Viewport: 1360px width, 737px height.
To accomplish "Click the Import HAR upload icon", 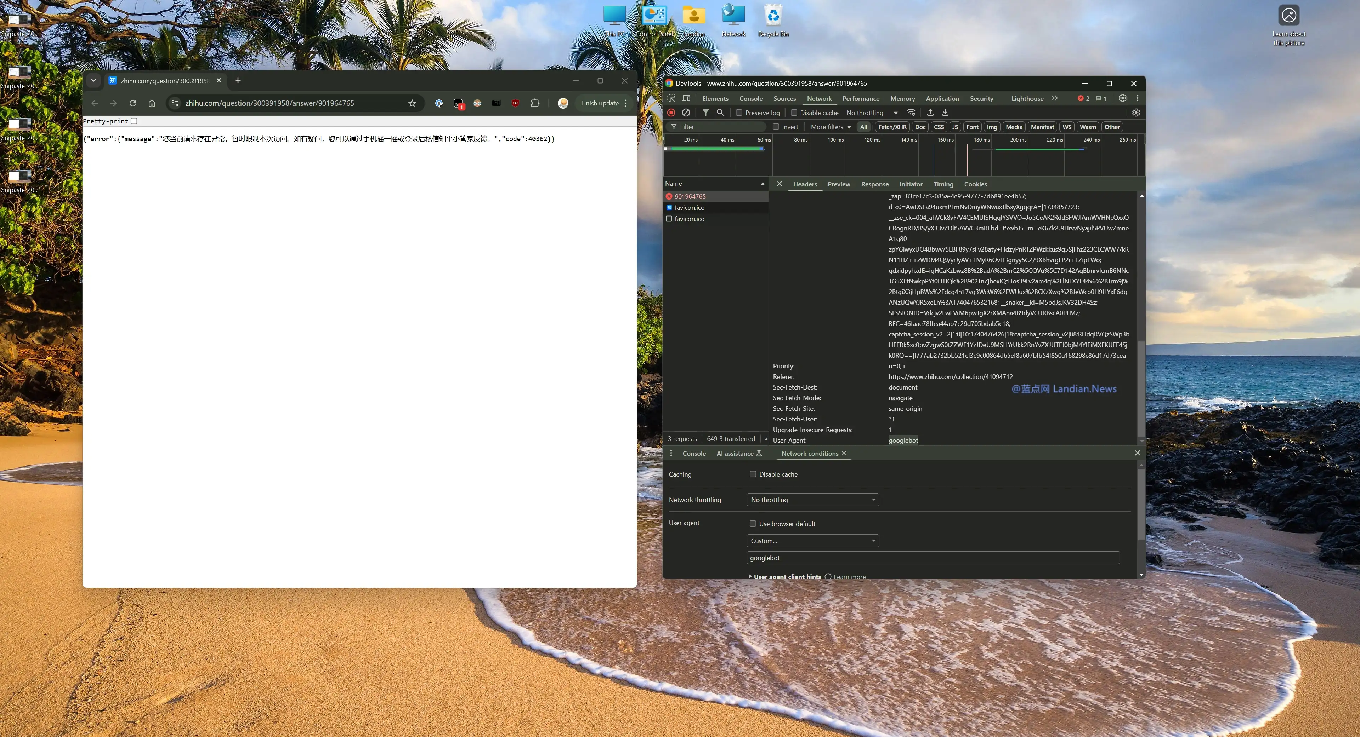I will click(x=930, y=113).
